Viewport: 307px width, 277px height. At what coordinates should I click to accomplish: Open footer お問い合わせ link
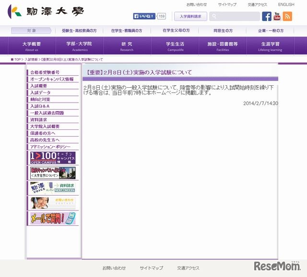click(x=114, y=268)
